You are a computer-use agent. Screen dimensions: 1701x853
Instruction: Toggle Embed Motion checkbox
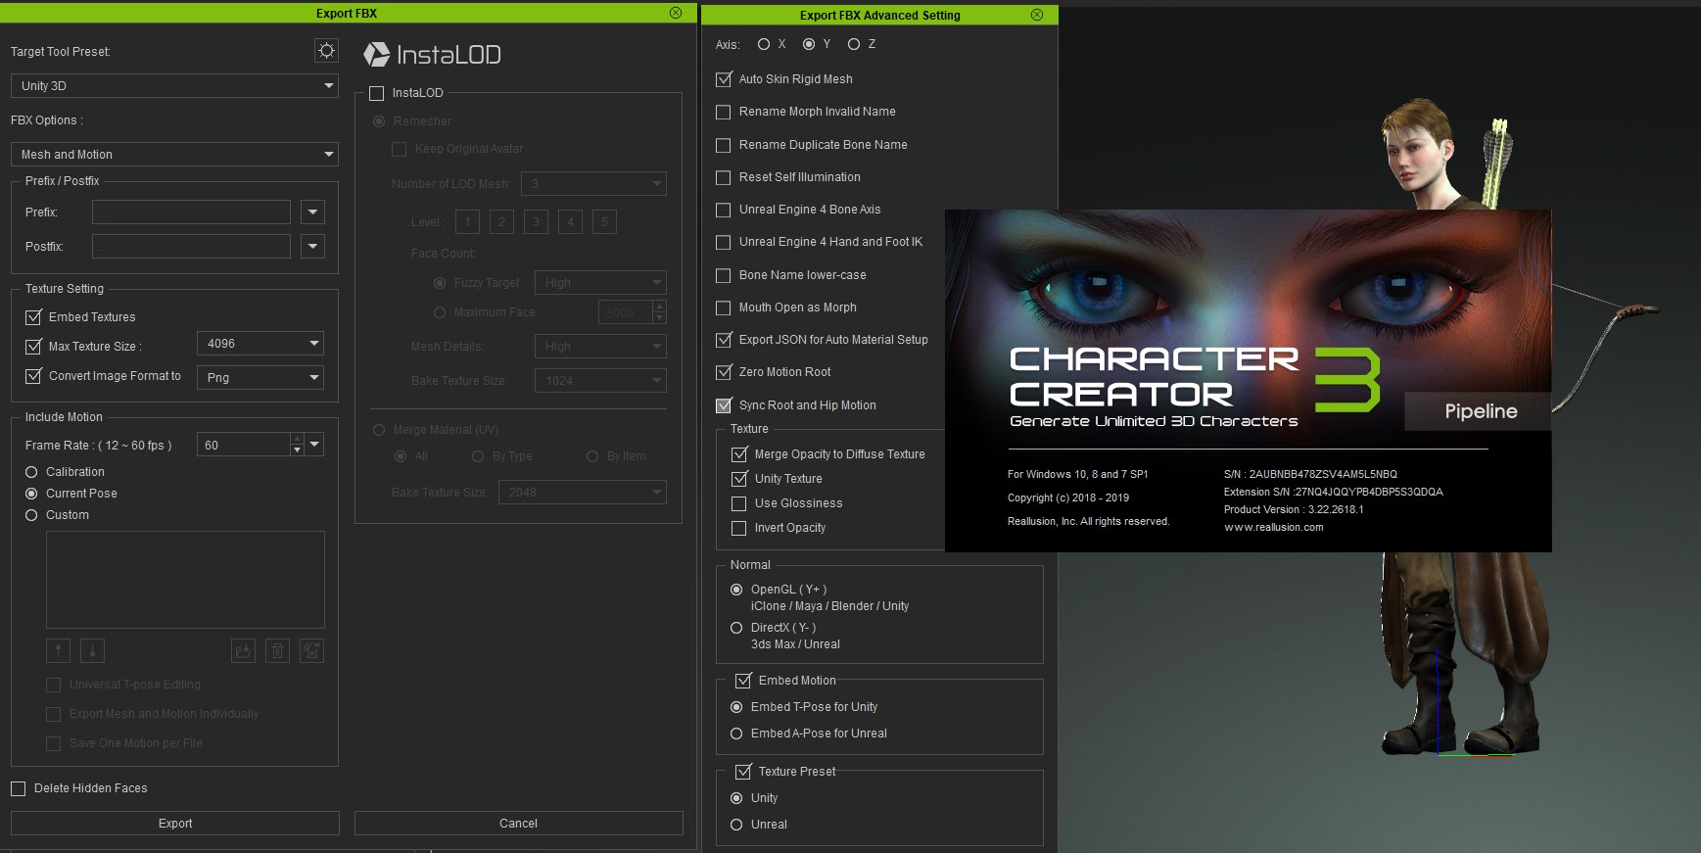click(x=743, y=681)
